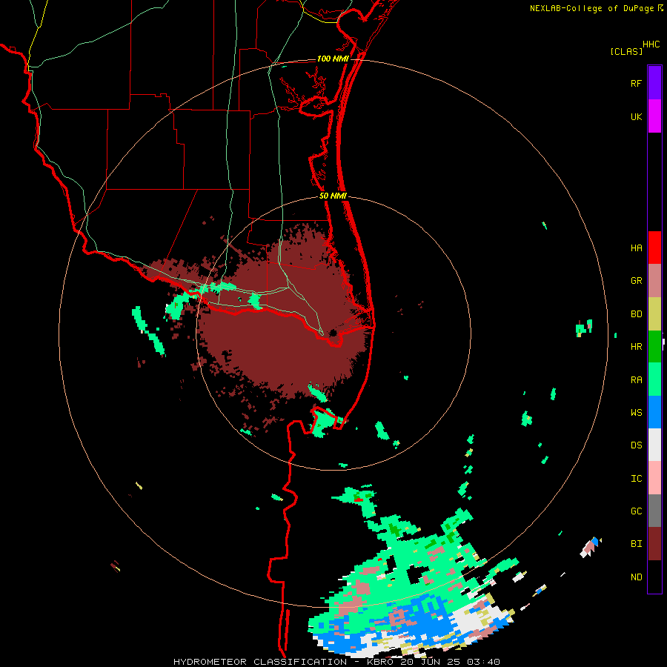Screen dimensions: 667x667
Task: Click the GR legend label
Action: (636, 281)
